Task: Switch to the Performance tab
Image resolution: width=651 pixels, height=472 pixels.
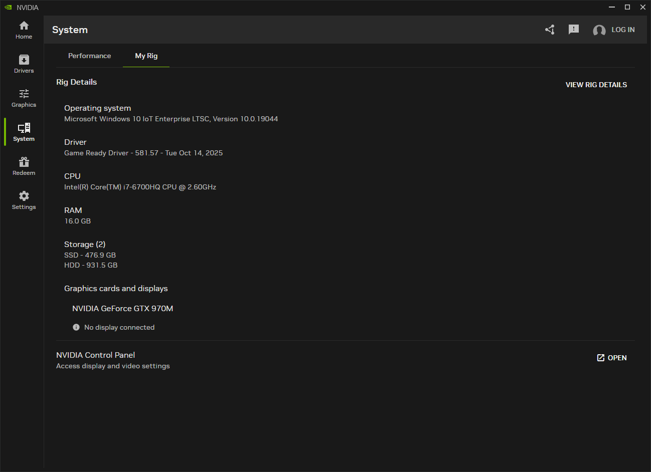Action: (x=90, y=56)
